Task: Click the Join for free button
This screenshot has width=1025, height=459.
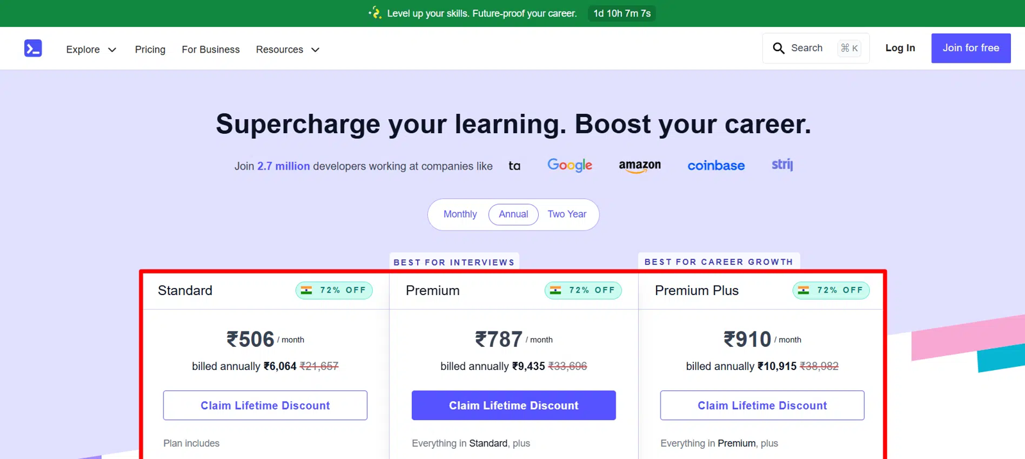Action: coord(970,48)
